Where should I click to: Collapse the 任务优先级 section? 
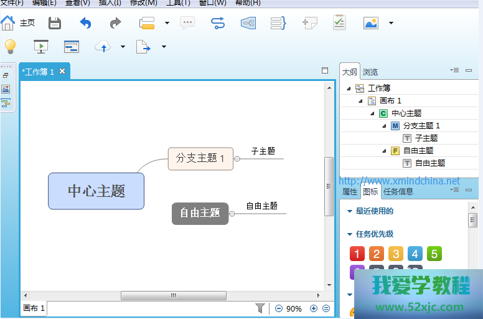350,234
